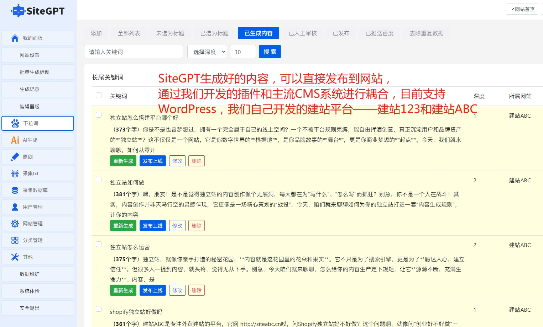The image size is (543, 327).
Task: Click the 搜索 button
Action: (270, 52)
